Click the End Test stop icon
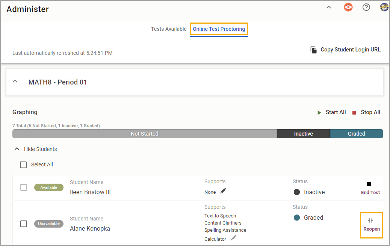The image size is (390, 246). click(x=369, y=184)
